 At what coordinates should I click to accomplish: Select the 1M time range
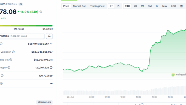(142, 6)
